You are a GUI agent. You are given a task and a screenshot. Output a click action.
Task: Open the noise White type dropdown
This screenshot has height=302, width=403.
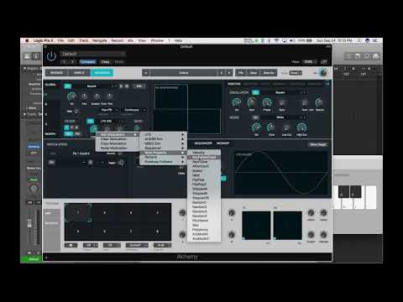click(280, 117)
